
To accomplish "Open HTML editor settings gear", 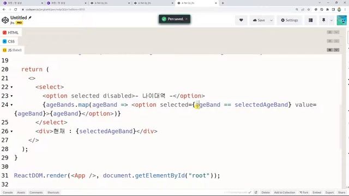I will coord(329,32).
